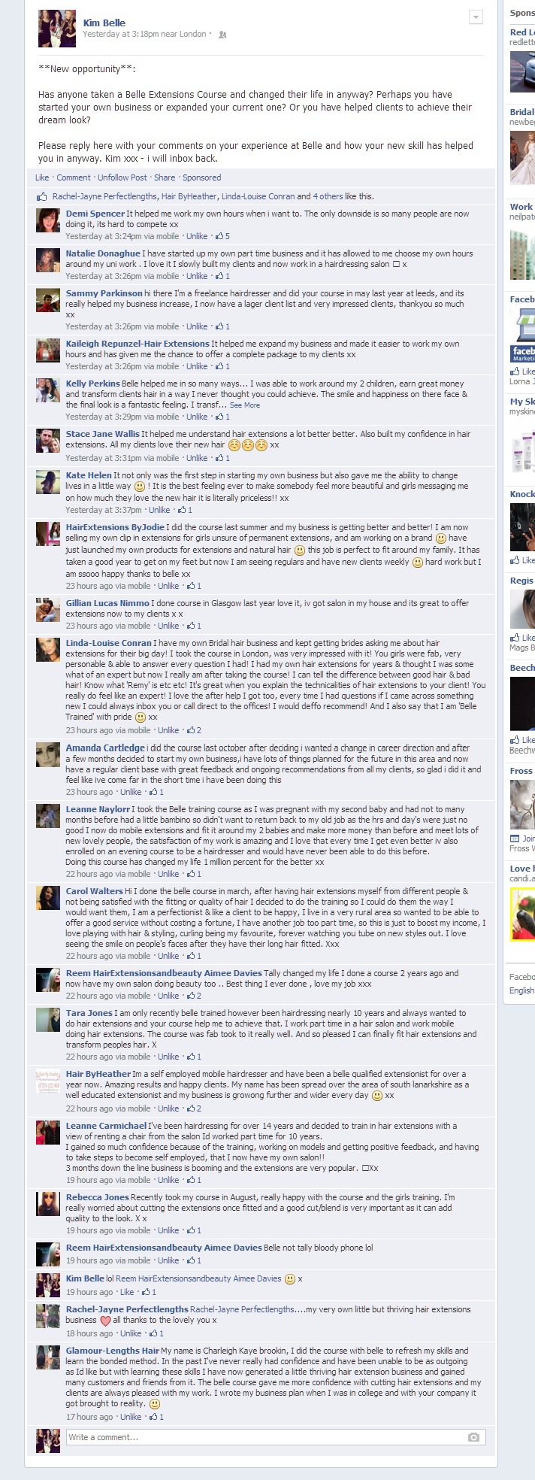Like Kim Belle's lol reply comment
Viewport: 535px width, 1480px height.
127,1292
